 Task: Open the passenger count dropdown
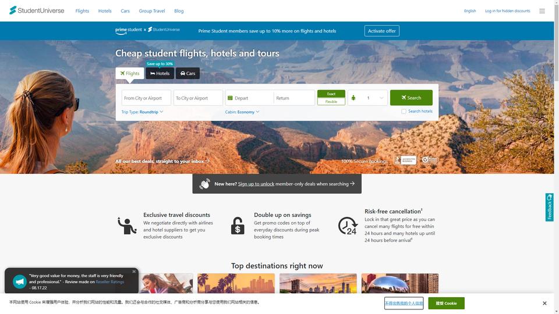(367, 98)
